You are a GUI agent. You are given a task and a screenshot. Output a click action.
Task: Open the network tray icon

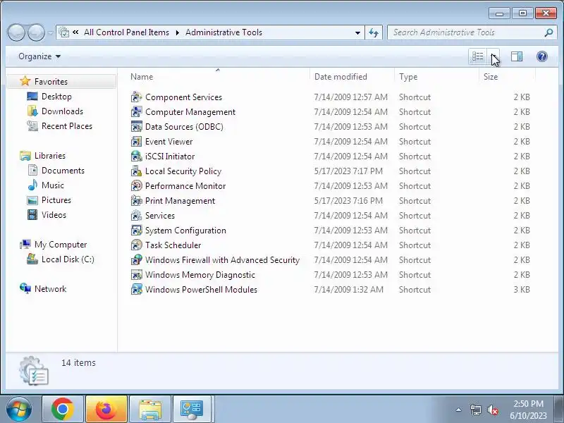tap(475, 410)
